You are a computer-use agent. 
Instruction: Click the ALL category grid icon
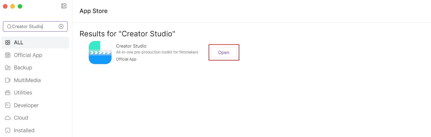click(8, 43)
